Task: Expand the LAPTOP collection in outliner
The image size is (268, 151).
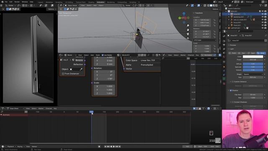Action: pyautogui.click(x=226, y=28)
